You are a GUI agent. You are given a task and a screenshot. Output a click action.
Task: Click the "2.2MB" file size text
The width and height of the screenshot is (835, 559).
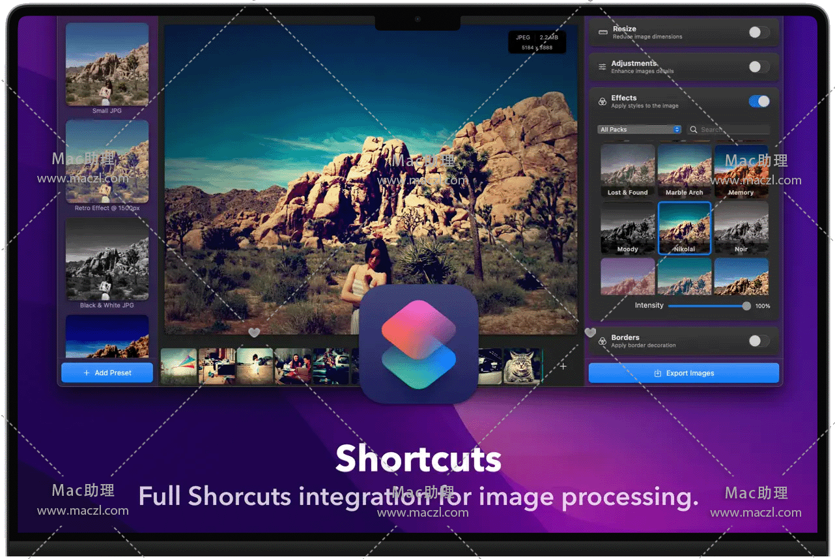(x=548, y=38)
